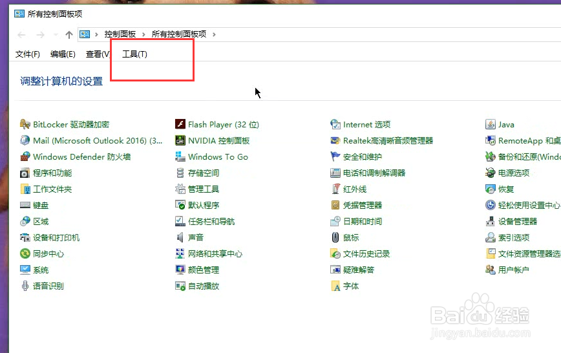Image resolution: width=561 pixels, height=353 pixels.
Task: Open the 系统 system icon
Action: click(x=25, y=270)
